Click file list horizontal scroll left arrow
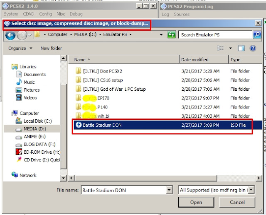 (71, 178)
